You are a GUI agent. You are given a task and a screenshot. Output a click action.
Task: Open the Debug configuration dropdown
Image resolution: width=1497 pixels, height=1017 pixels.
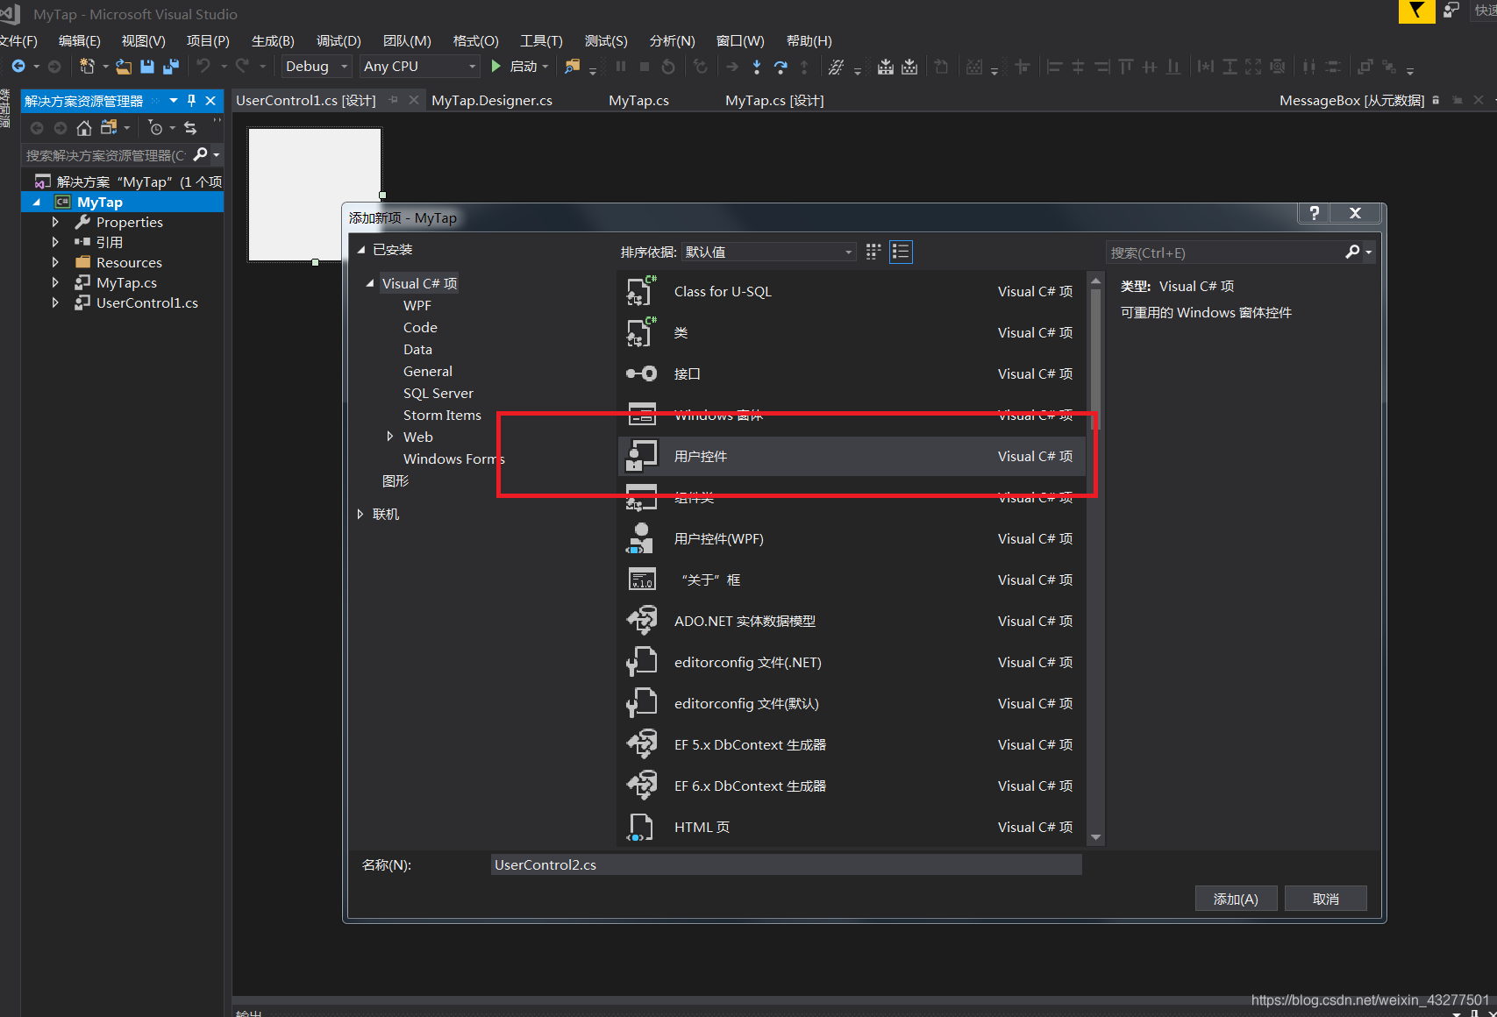(x=317, y=66)
